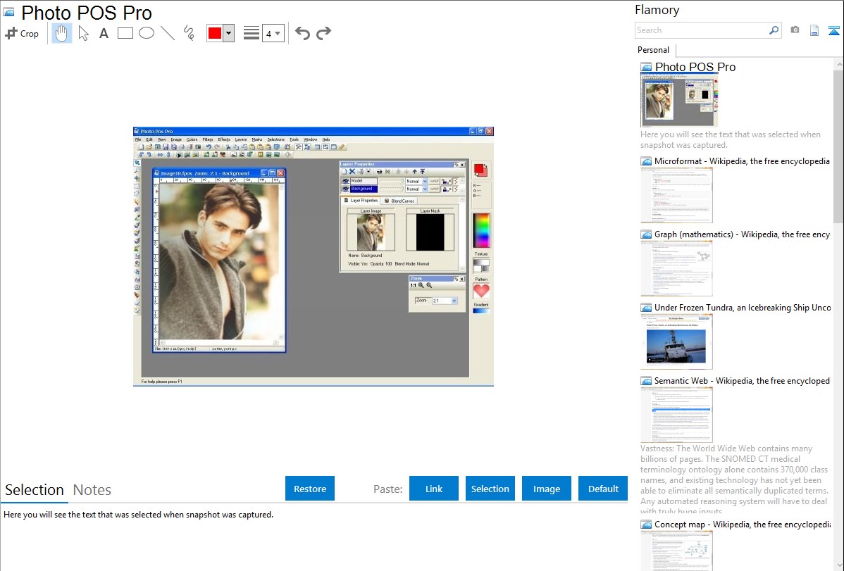The image size is (844, 571).
Task: Click the camera capture icon
Action: (795, 30)
